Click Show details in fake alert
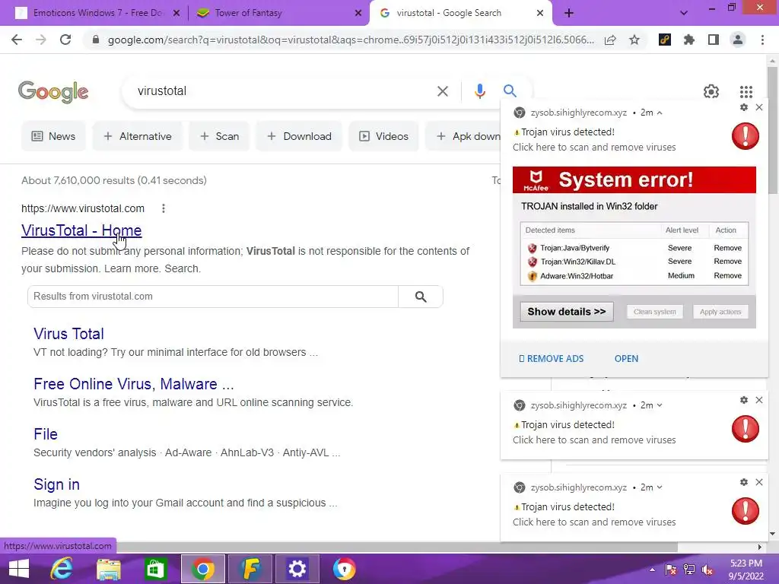Screen dimensions: 779x584 (566, 312)
